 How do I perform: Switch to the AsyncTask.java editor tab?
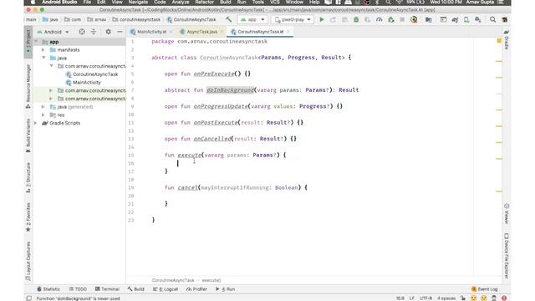pos(201,32)
